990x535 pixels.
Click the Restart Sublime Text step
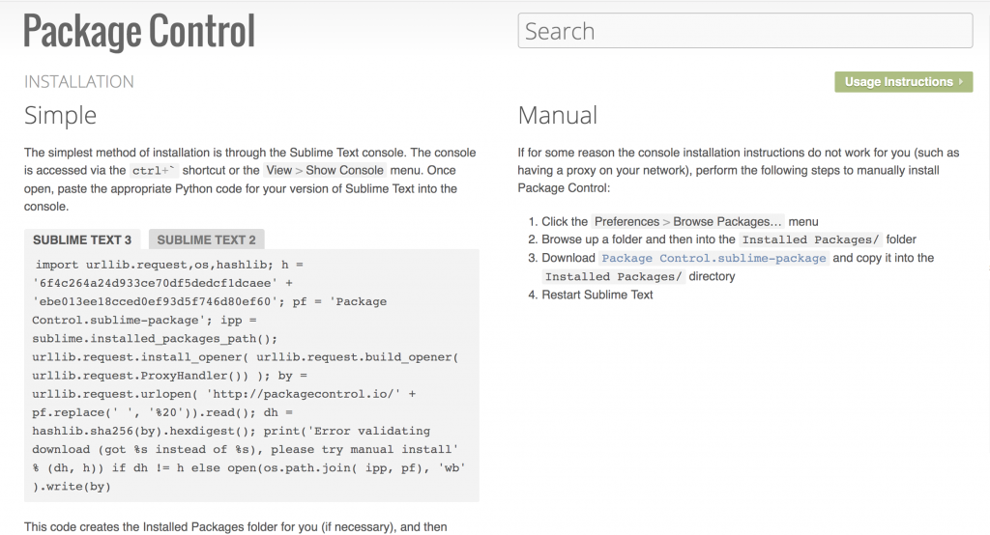[597, 295]
